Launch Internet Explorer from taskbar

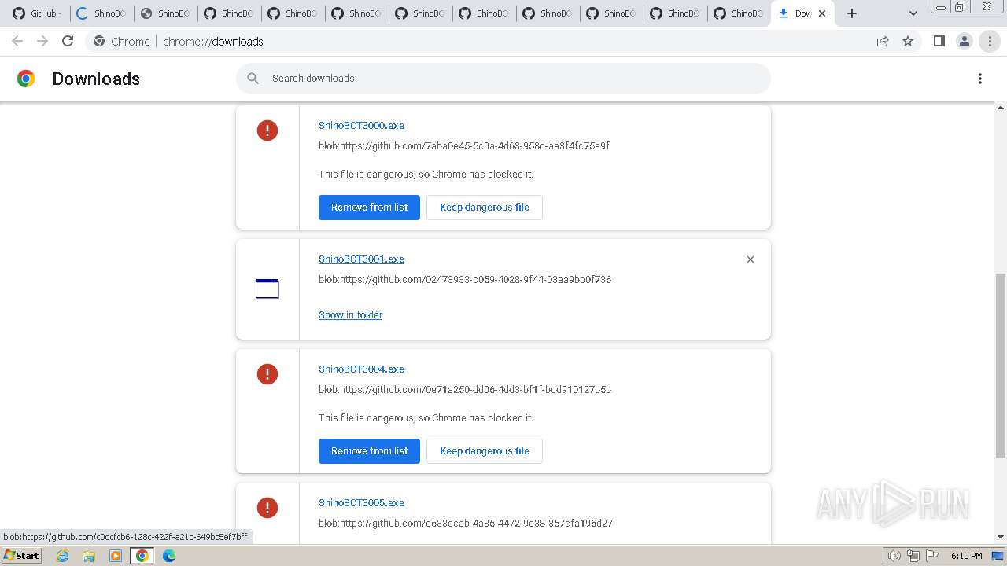tap(62, 556)
